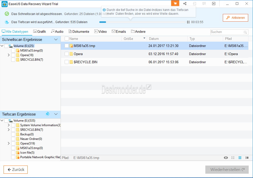
Task: Switch to the Dokumente tab
Action: pos(79,31)
